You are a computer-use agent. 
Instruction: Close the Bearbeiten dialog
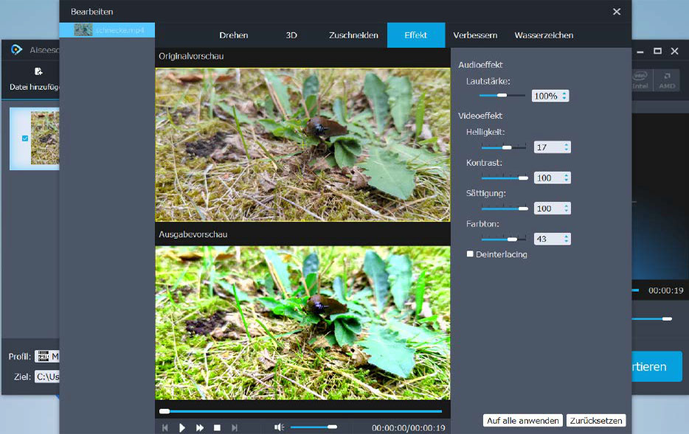tap(617, 12)
